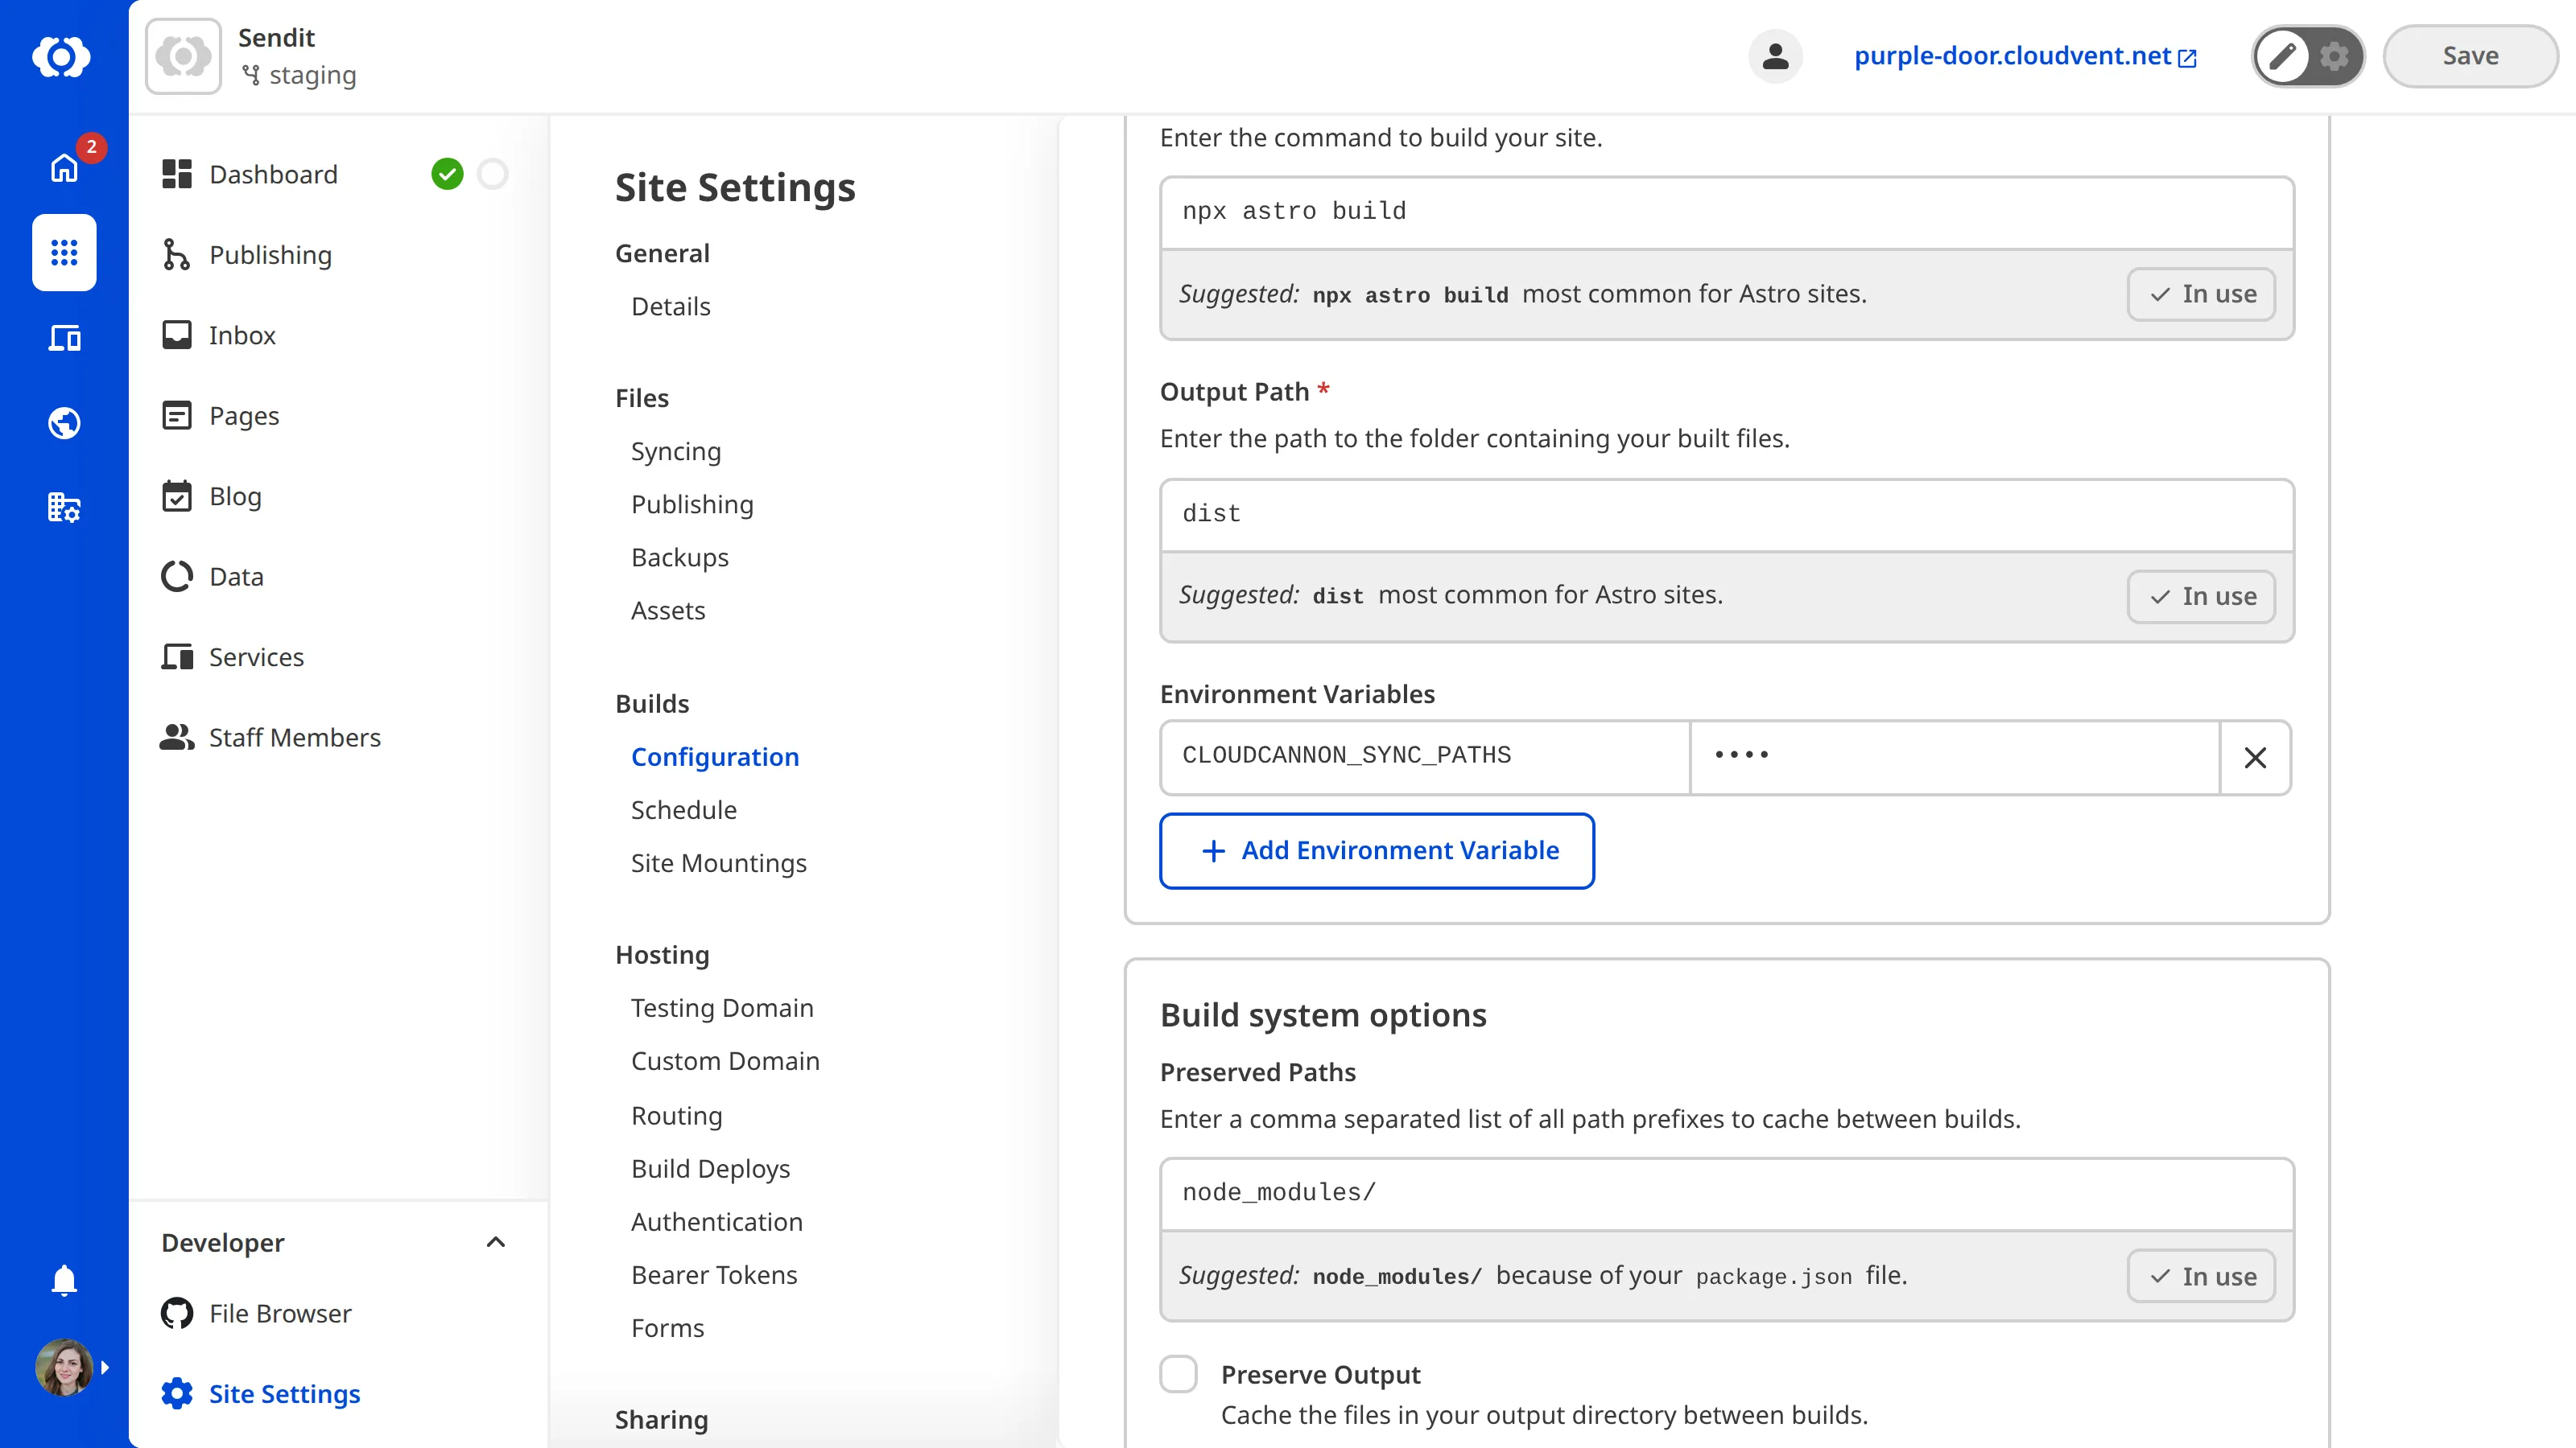
Task: Open the globe icon in the left rail
Action: (x=63, y=422)
